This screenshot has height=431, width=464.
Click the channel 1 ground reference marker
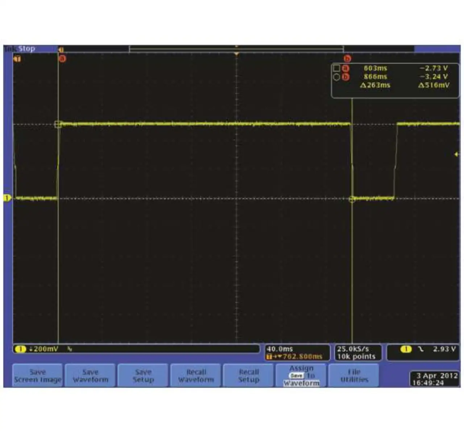(7, 198)
